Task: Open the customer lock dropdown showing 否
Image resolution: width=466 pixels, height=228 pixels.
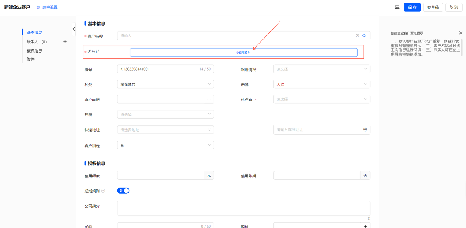Action: [x=165, y=145]
